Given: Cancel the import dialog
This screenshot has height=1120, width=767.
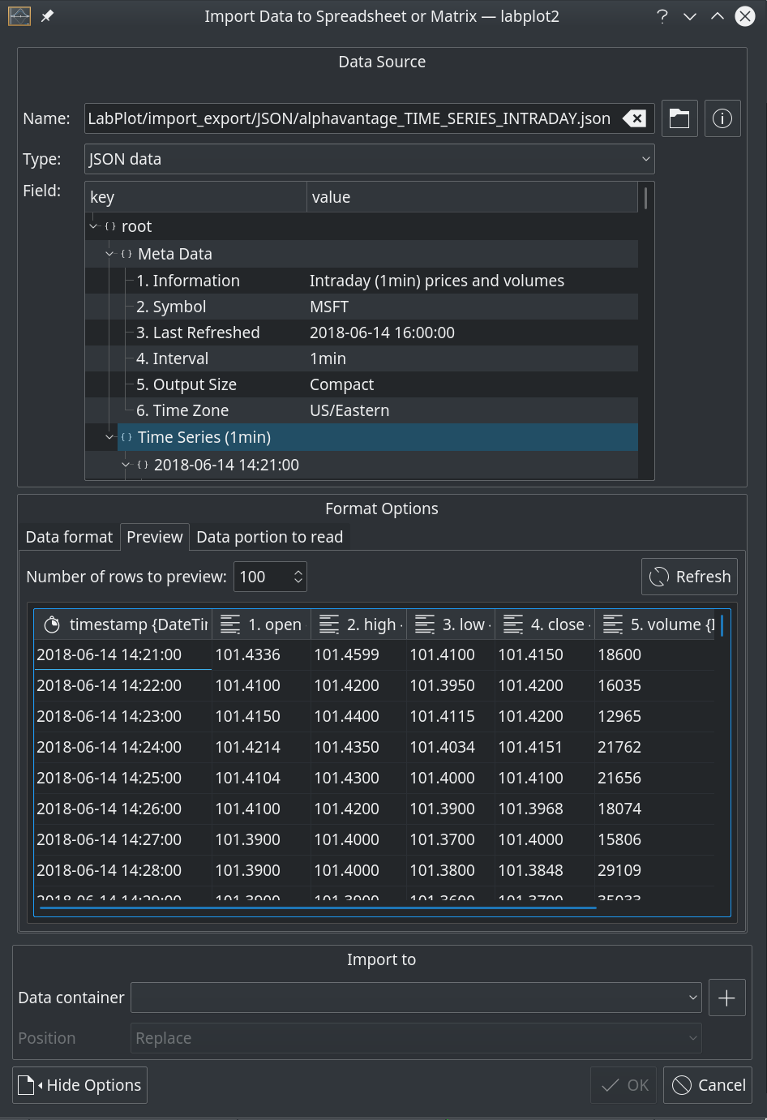Looking at the screenshot, I should coord(707,1084).
